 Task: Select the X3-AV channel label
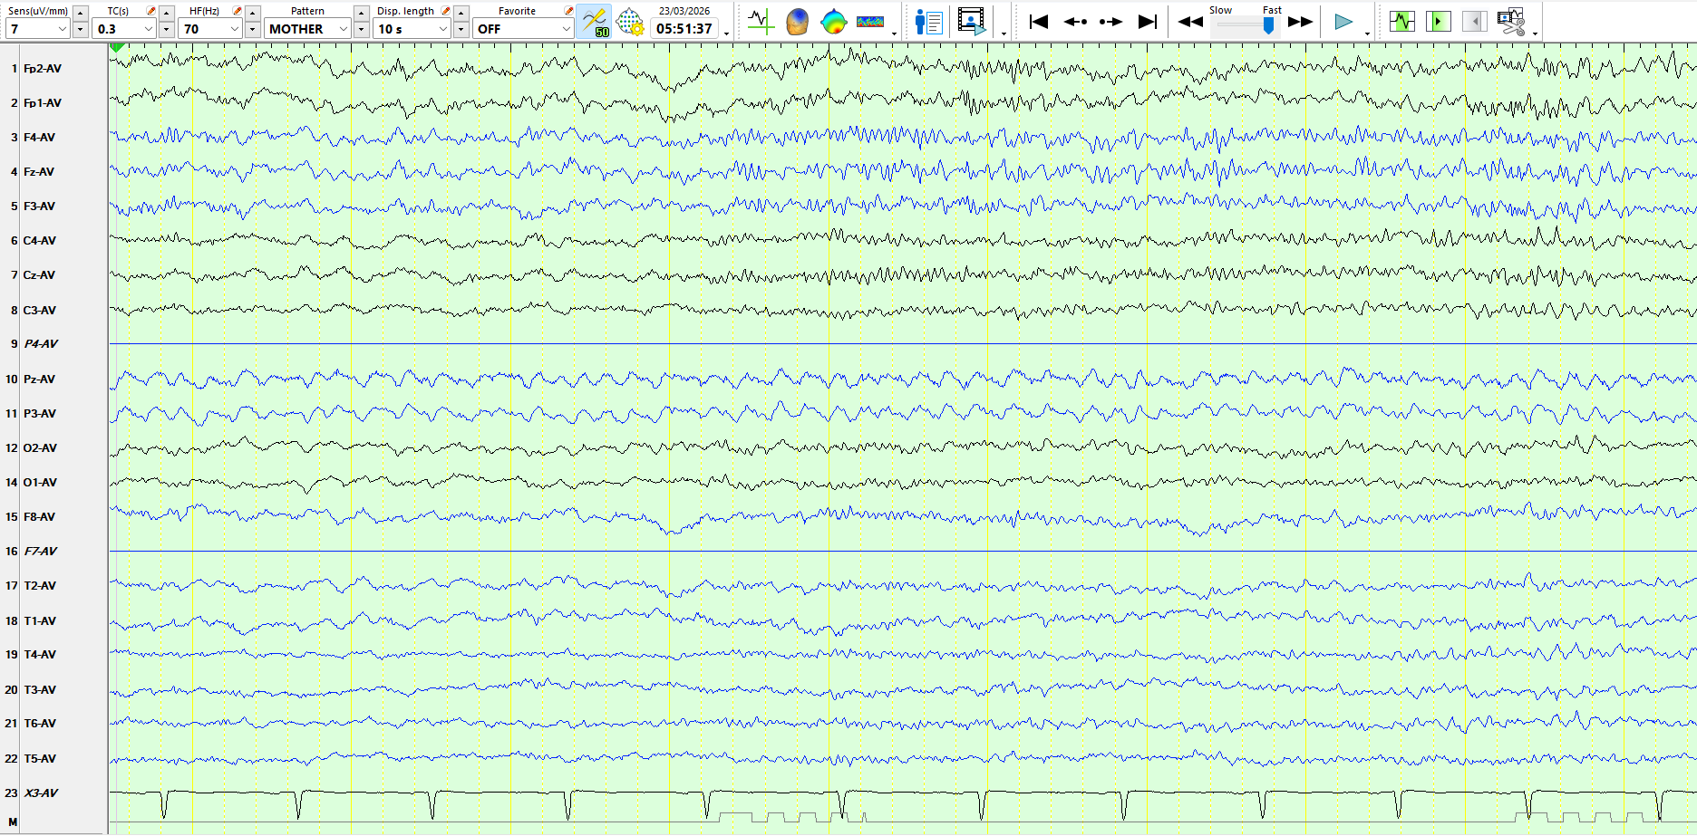41,793
